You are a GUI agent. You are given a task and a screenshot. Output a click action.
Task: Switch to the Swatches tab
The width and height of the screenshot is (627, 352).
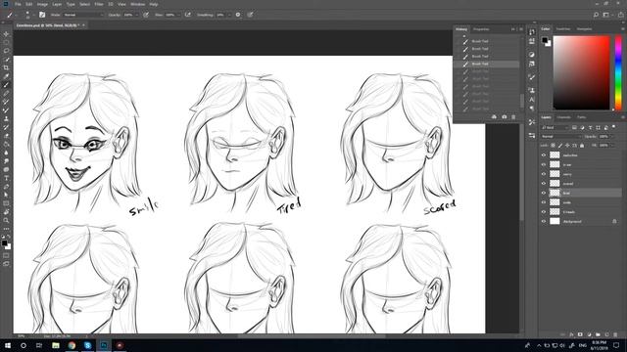pos(563,29)
